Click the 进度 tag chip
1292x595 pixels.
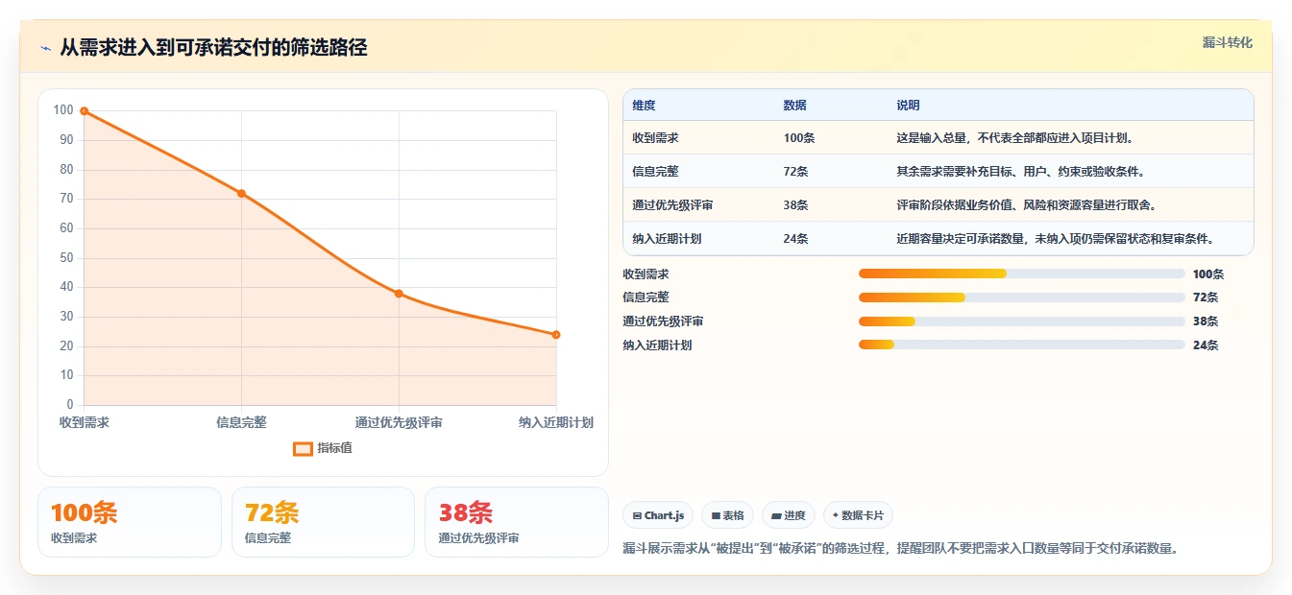pyautogui.click(x=789, y=515)
